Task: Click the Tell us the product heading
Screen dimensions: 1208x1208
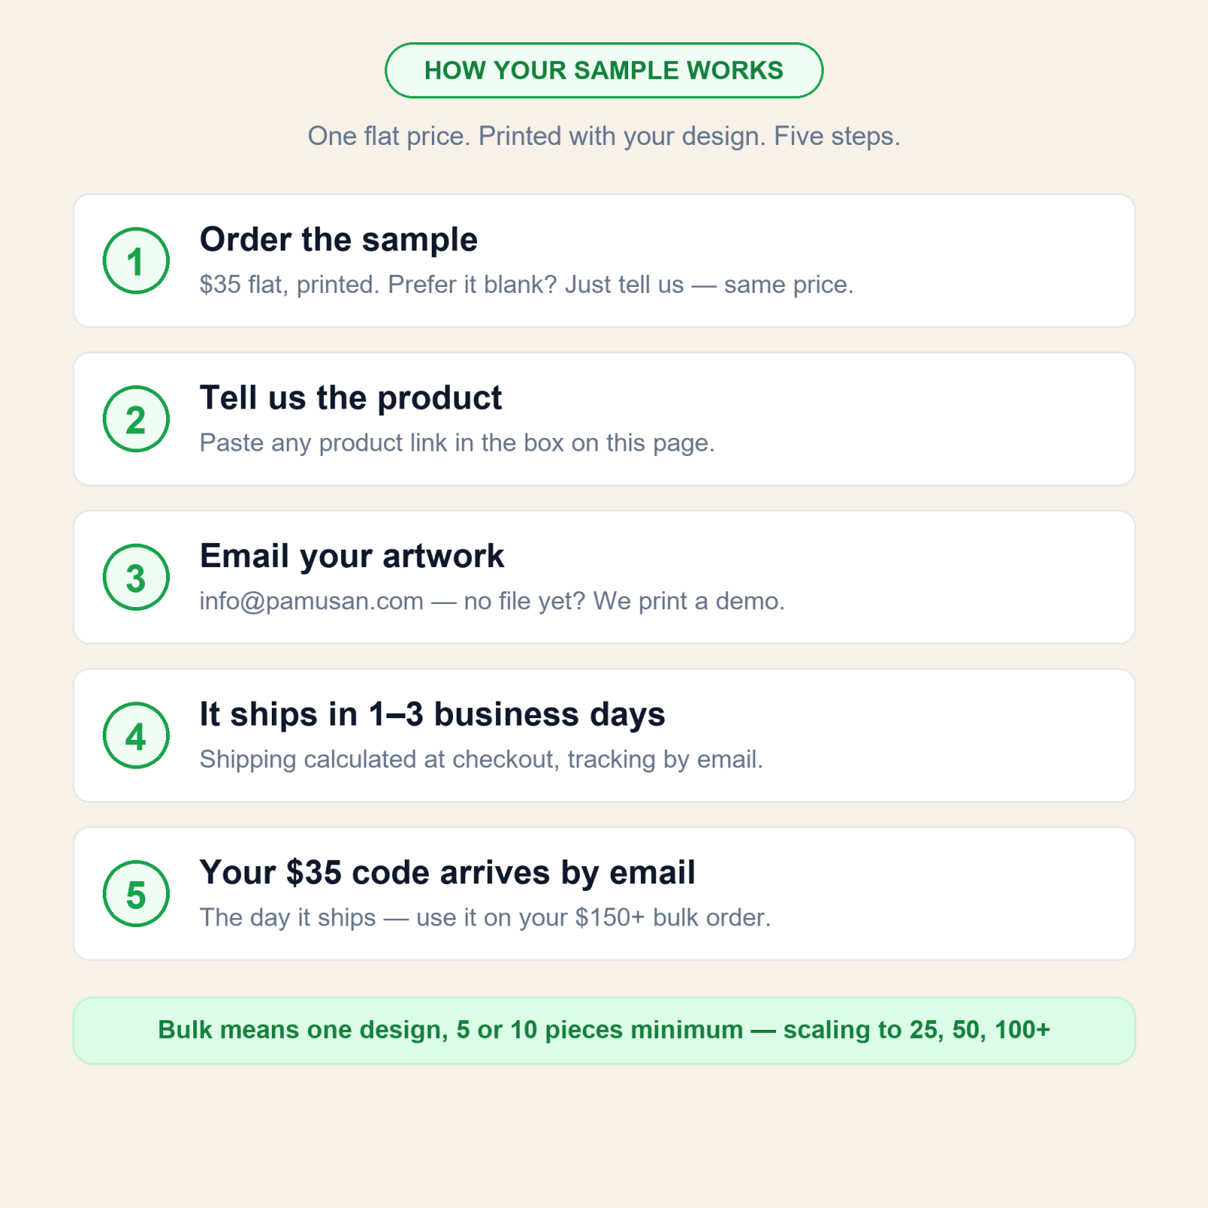Action: pos(350,398)
